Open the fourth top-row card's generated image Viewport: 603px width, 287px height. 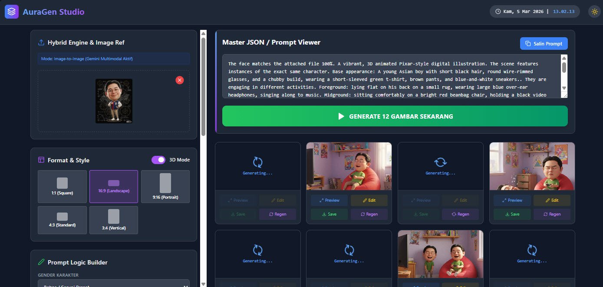point(532,166)
